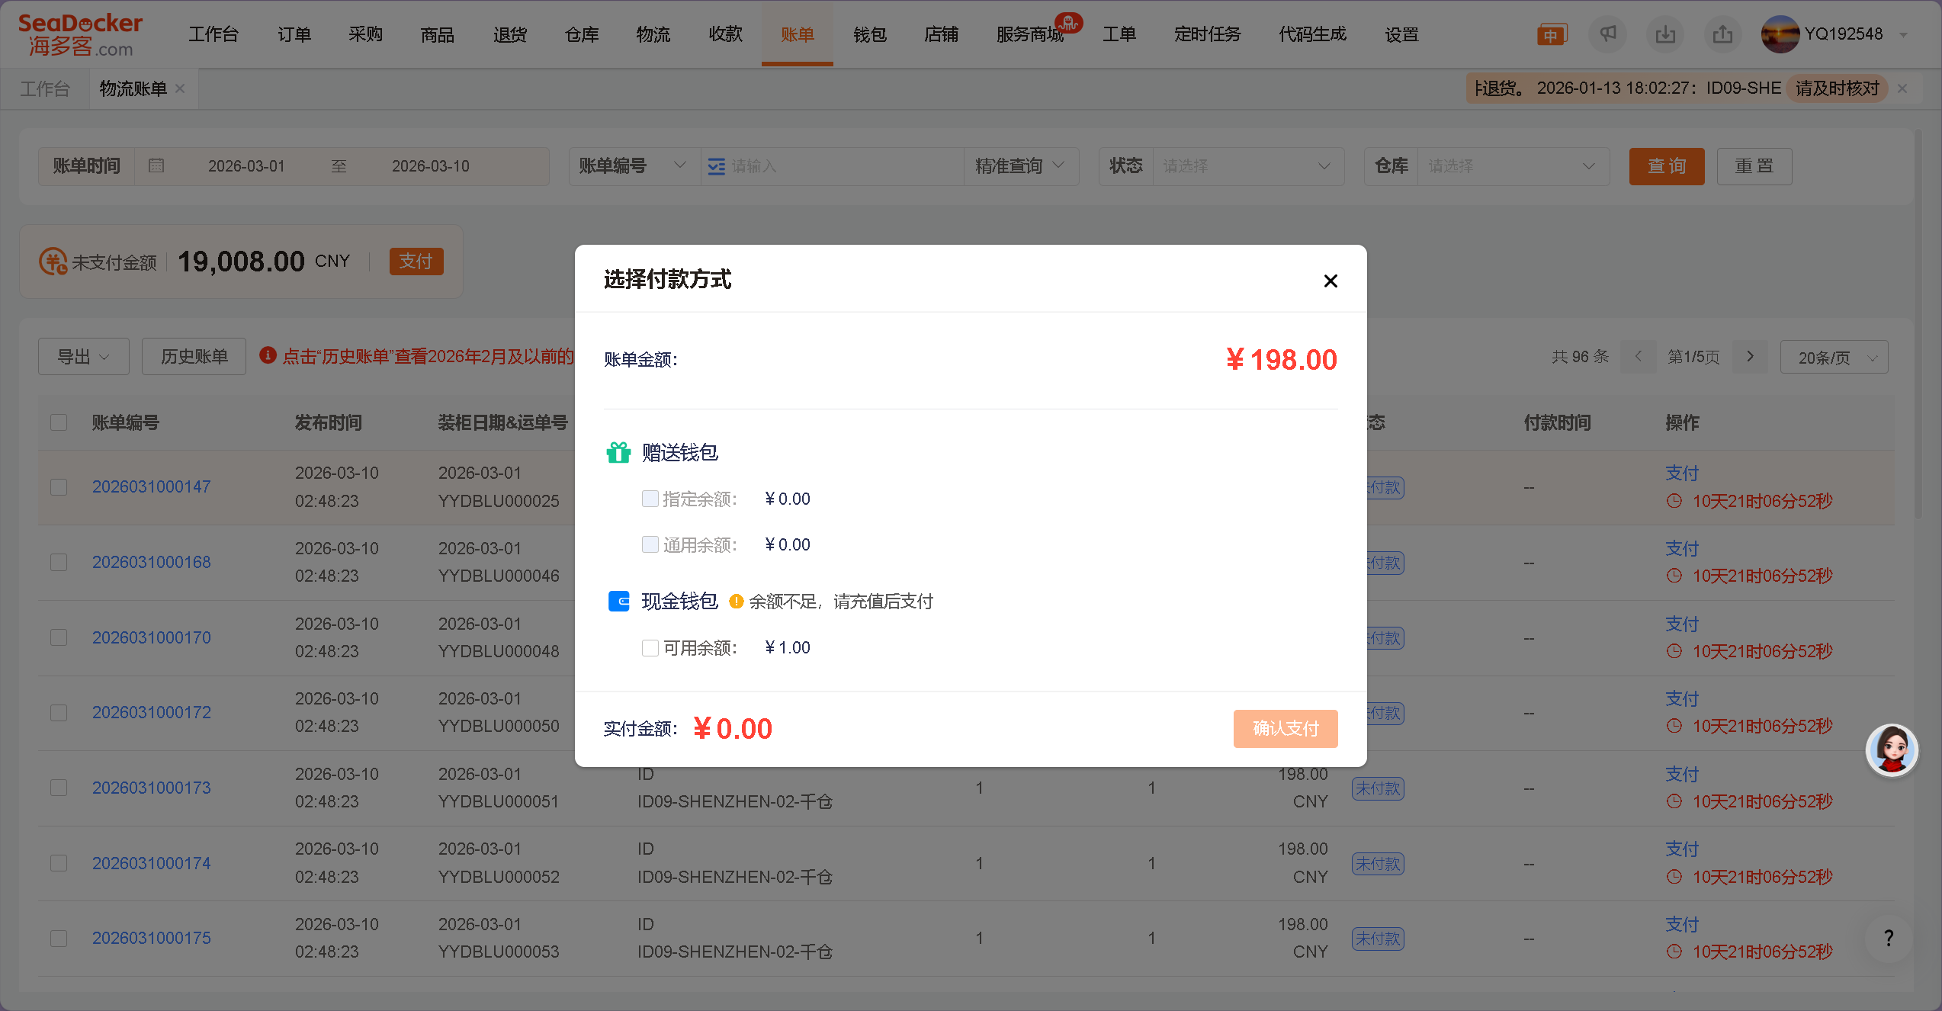
Task: Click the batch input icon in search field
Action: pos(716,166)
